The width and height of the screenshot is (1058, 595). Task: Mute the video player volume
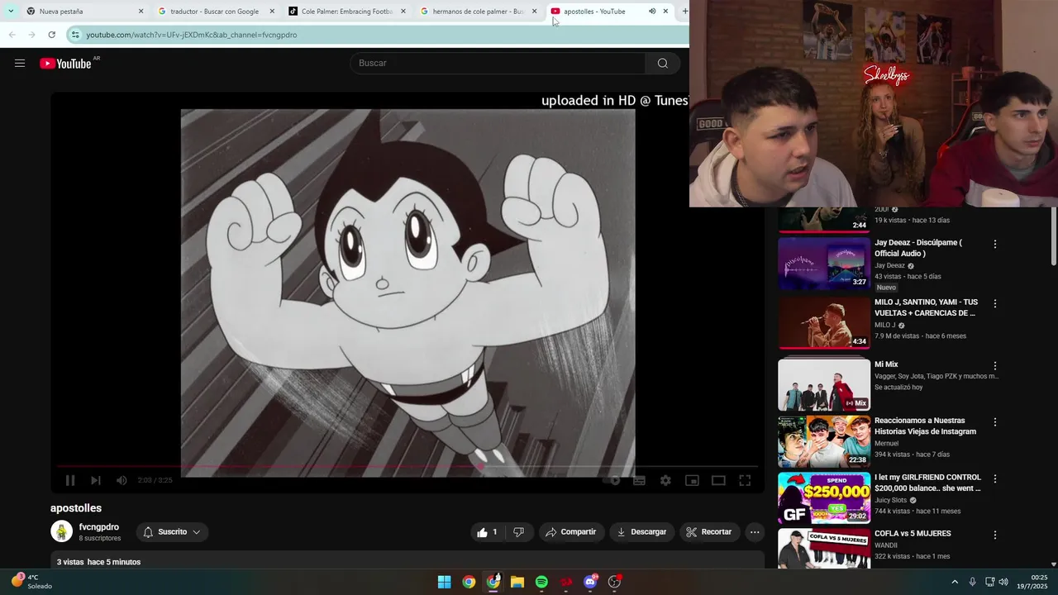(x=122, y=480)
